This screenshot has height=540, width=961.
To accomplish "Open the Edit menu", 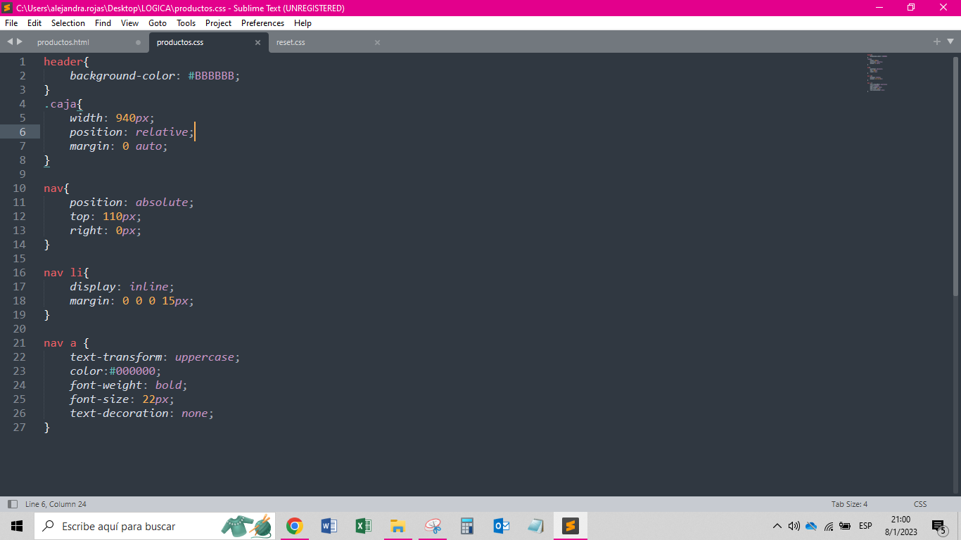I will pos(34,23).
